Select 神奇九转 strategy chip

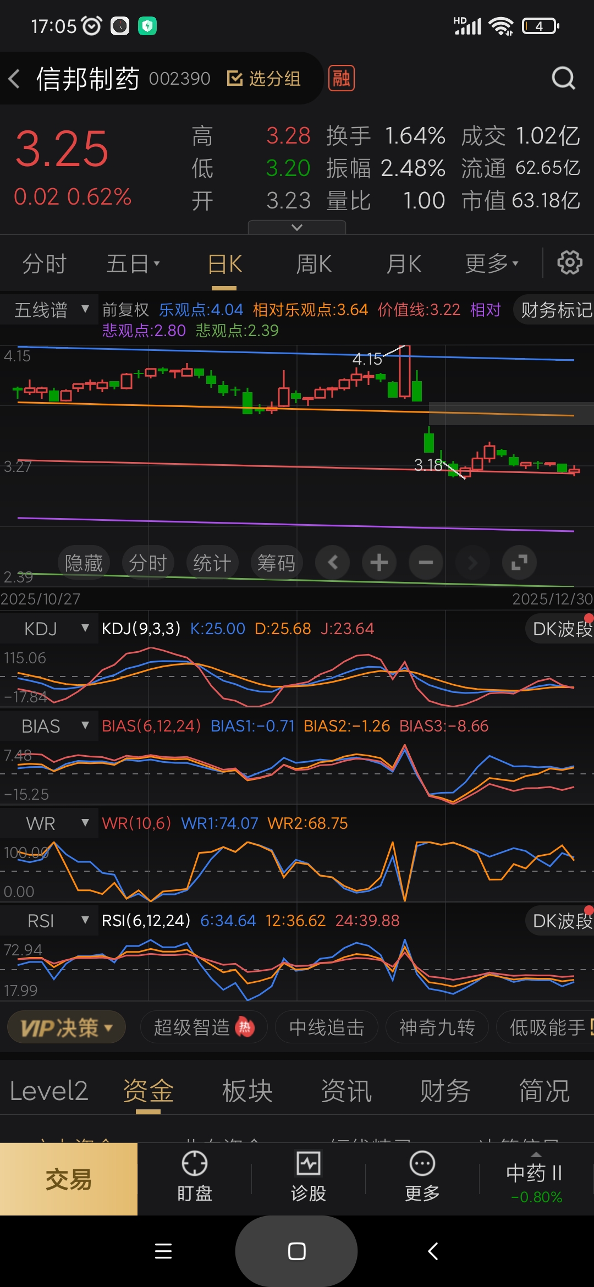tap(437, 1027)
